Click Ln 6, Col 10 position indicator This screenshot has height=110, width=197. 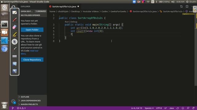[137, 108]
